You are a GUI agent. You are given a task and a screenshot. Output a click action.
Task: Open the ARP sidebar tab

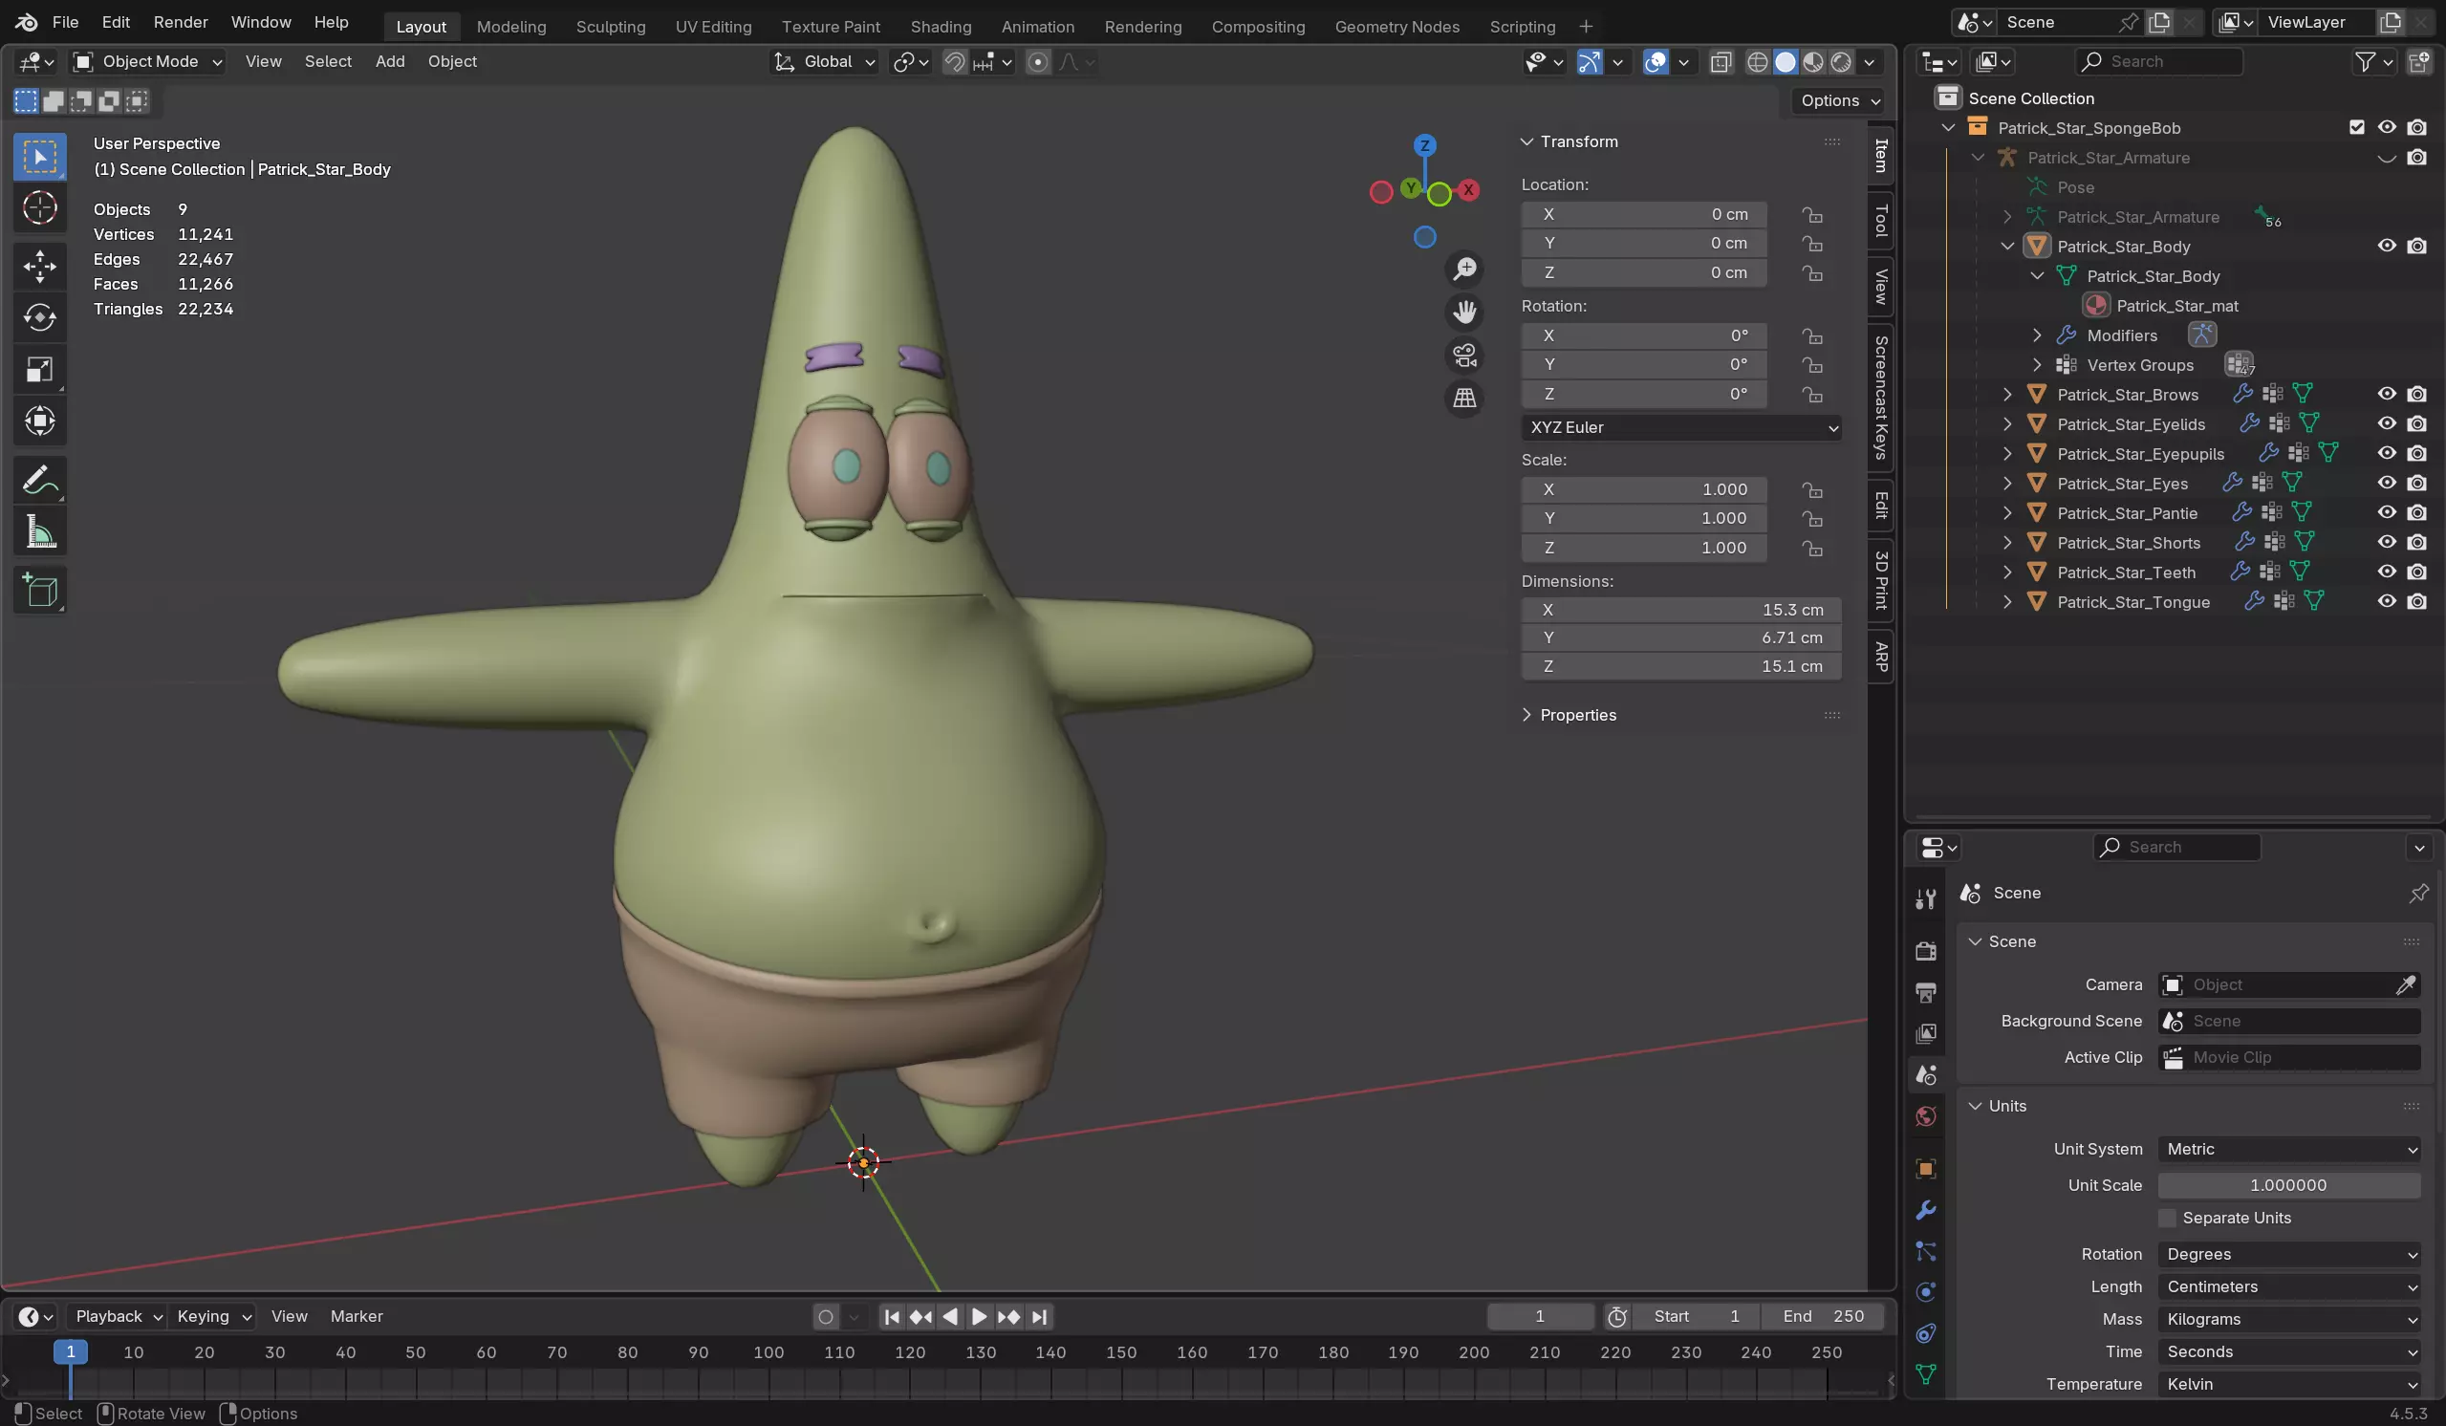[x=1881, y=658]
